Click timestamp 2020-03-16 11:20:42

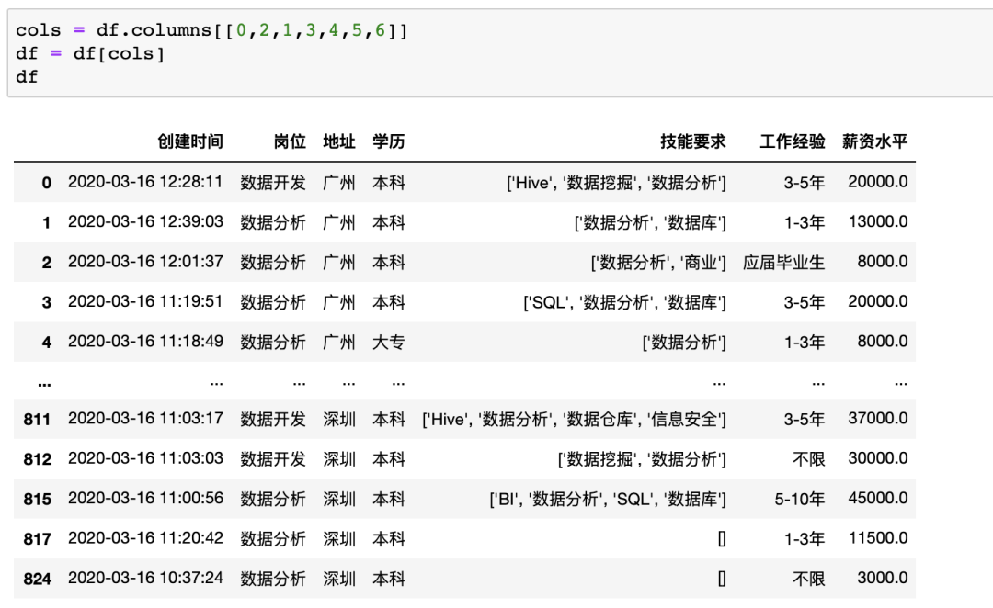(x=145, y=538)
